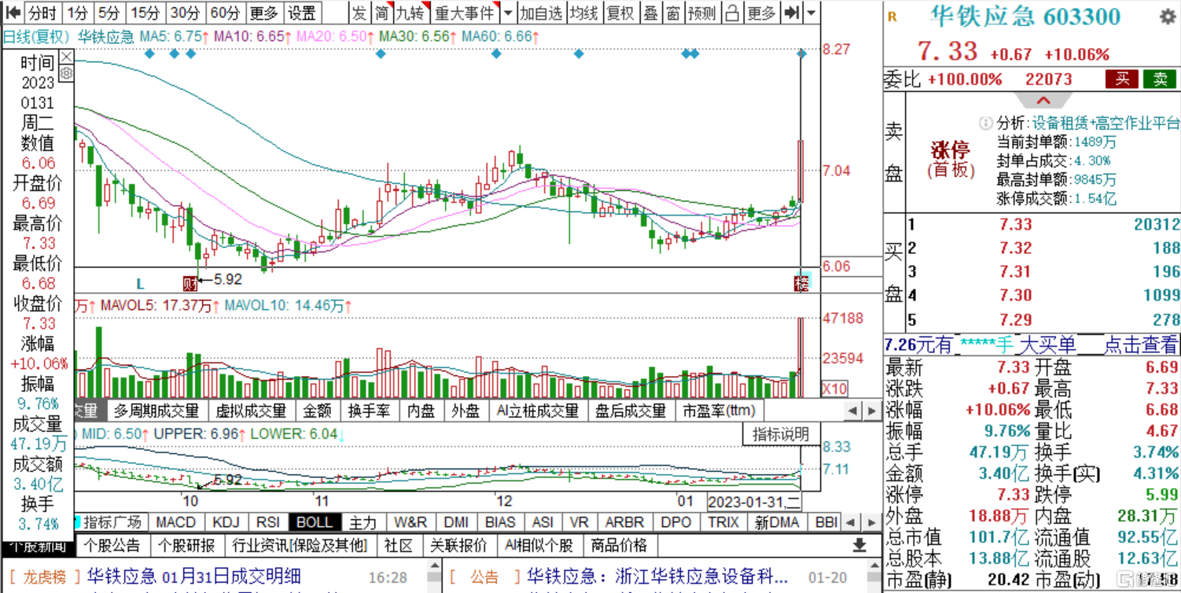Close the floating data box with X
Screen dimensions: 1181x593
pyautogui.click(x=67, y=57)
